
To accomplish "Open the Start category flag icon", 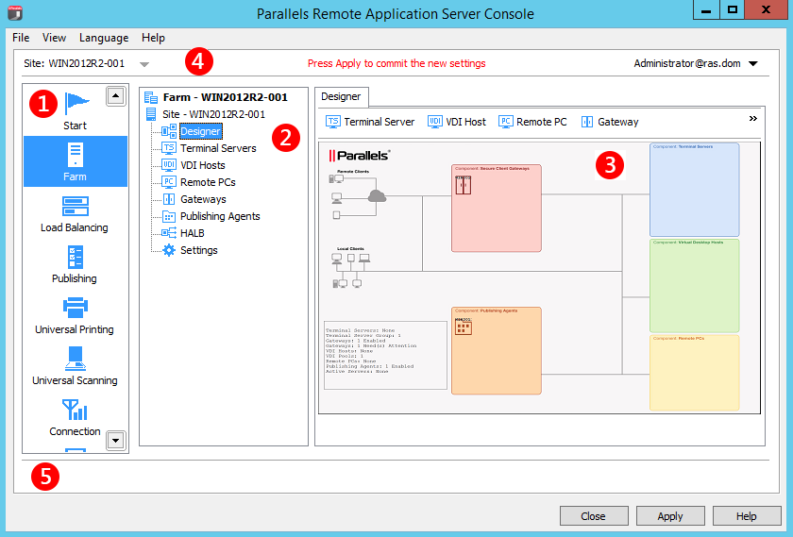I will click(76, 103).
